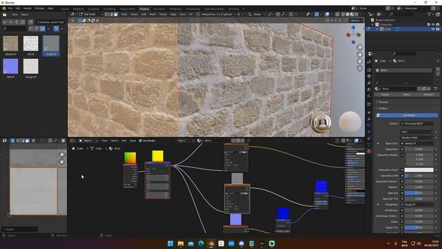Image resolution: width=442 pixels, height=249 pixels.
Task: Collapse the Surface panel
Action: (x=383, y=109)
